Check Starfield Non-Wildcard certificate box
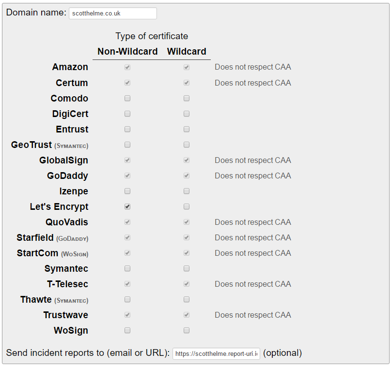Image resolution: width=392 pixels, height=367 pixels. coord(127,237)
